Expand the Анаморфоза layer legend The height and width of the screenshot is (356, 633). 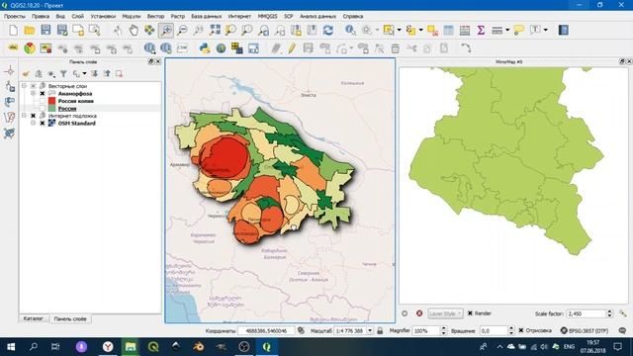[33, 94]
